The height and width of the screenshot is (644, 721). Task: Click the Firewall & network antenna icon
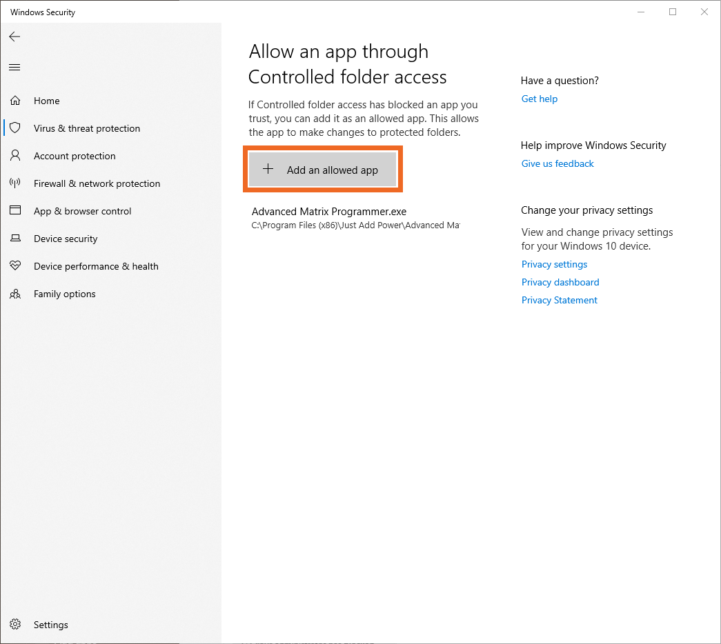click(15, 183)
